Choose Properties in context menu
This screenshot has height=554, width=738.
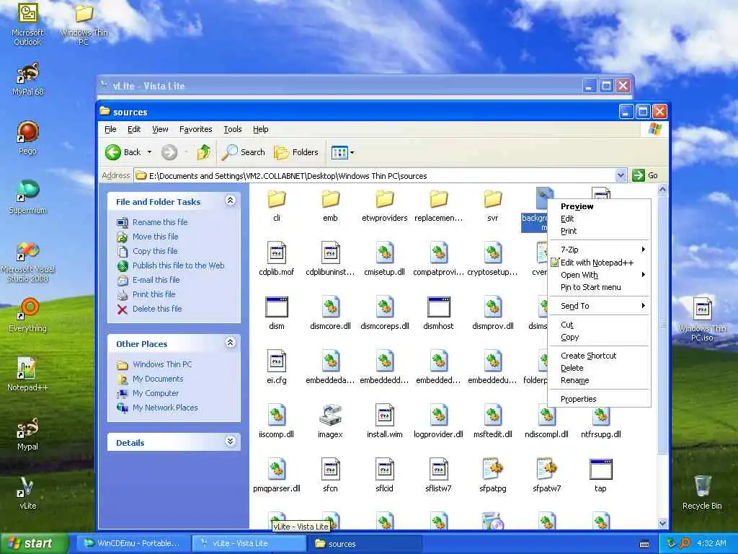pyautogui.click(x=599, y=399)
